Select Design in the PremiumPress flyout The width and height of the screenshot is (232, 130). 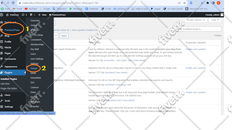(x=34, y=68)
